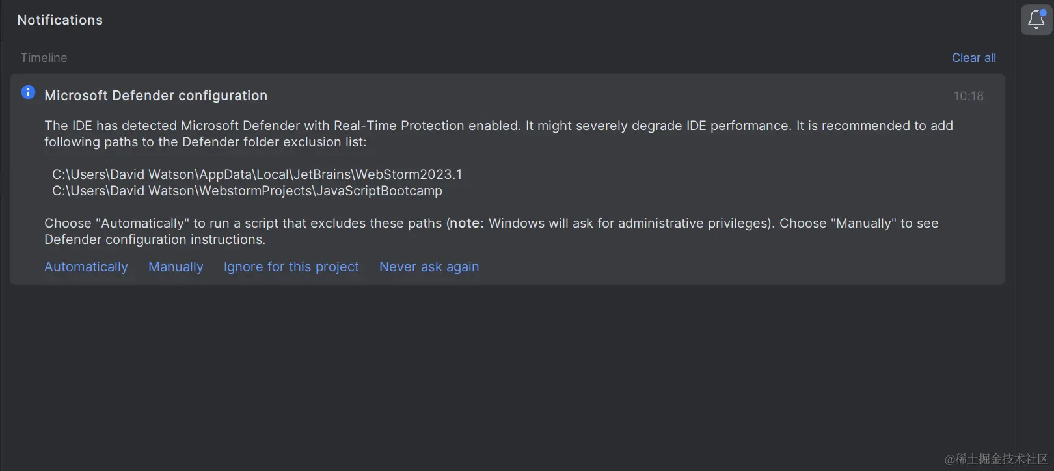Click the info symbol next to Microsoft Defender configuration

tap(28, 92)
